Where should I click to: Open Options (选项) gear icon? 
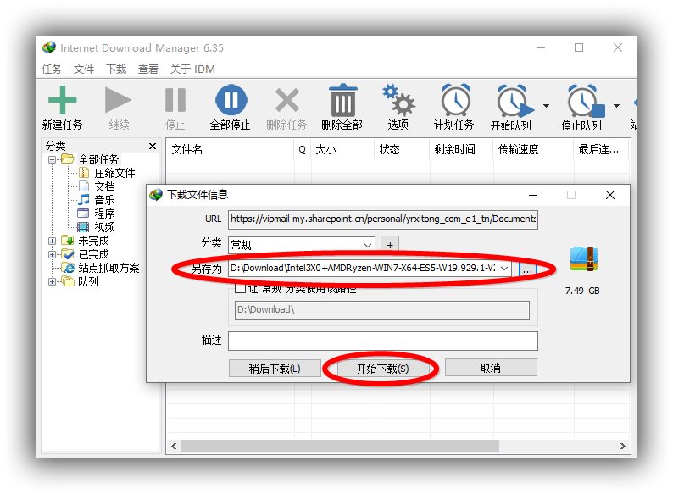pyautogui.click(x=398, y=100)
